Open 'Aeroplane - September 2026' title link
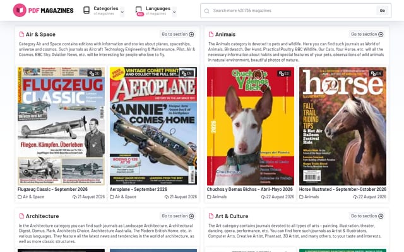The width and height of the screenshot is (404, 252). (x=138, y=189)
